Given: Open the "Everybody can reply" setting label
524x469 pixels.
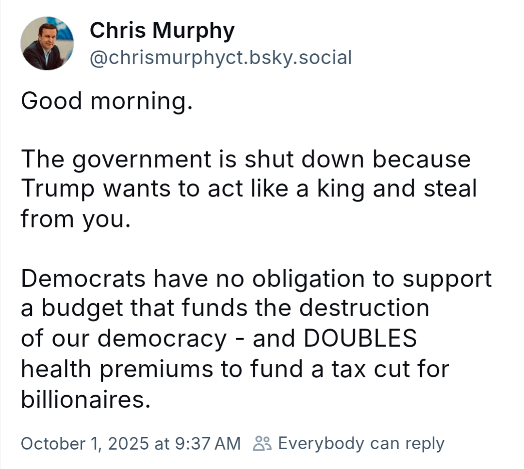Looking at the screenshot, I should click(361, 443).
